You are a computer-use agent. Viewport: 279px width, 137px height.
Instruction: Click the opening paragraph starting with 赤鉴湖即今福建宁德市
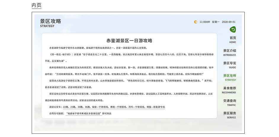98,48
